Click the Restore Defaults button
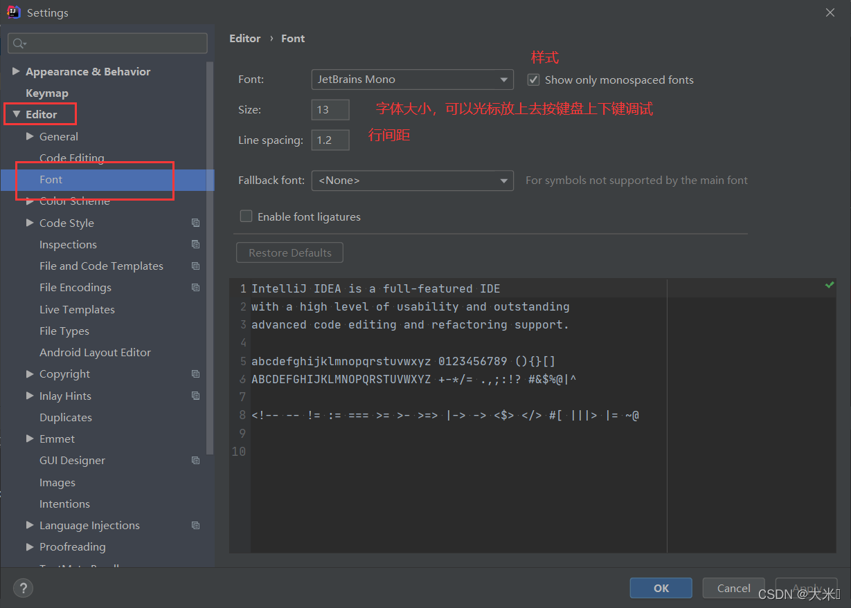 pos(290,252)
